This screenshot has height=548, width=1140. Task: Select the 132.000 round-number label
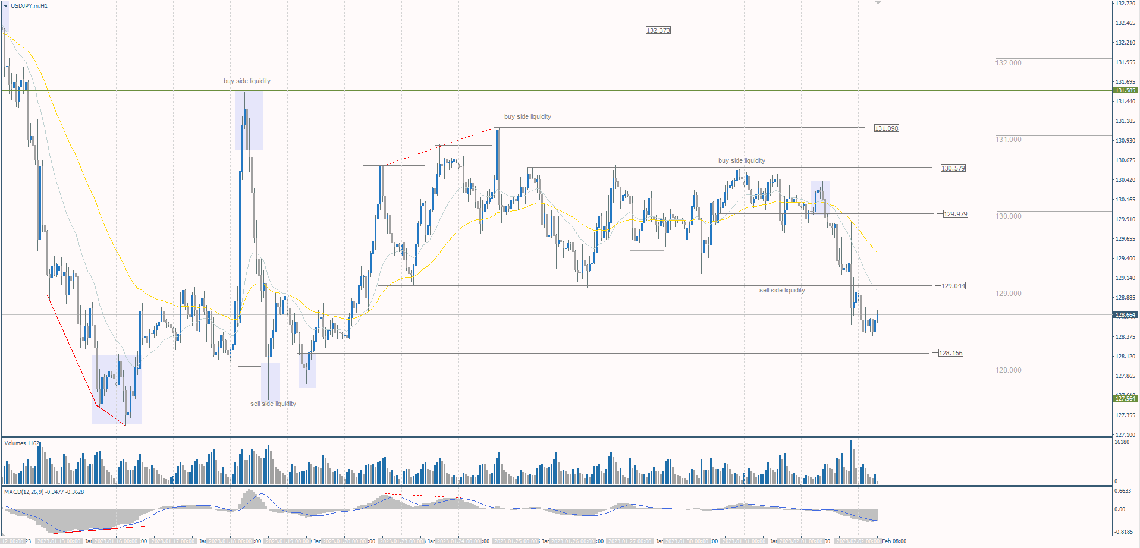click(x=1009, y=63)
